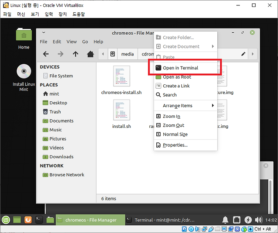Open home folder via toolbar house icon
The image size is (278, 233).
point(90,54)
